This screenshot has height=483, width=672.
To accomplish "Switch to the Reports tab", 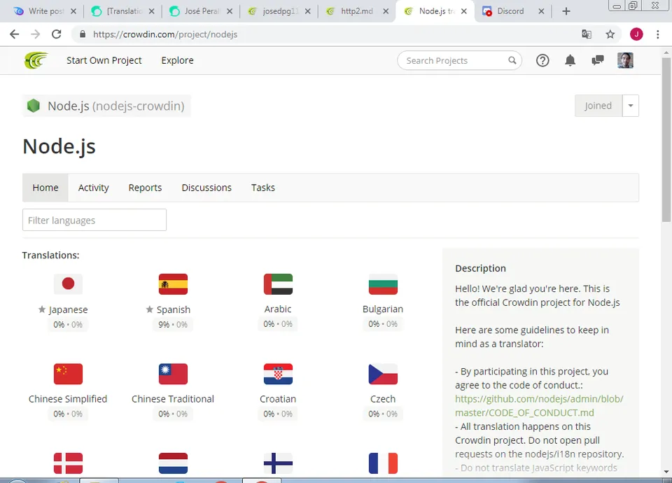I will 146,188.
